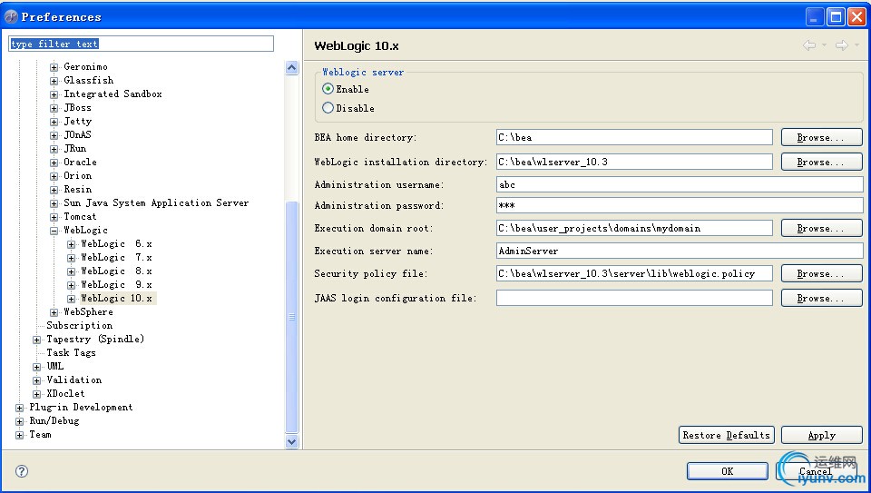Select the Subscription tree item
The image size is (871, 493).
80,326
